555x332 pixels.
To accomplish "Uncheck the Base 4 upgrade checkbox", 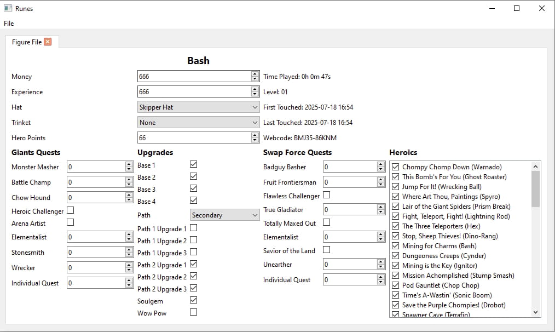I will 193,200.
